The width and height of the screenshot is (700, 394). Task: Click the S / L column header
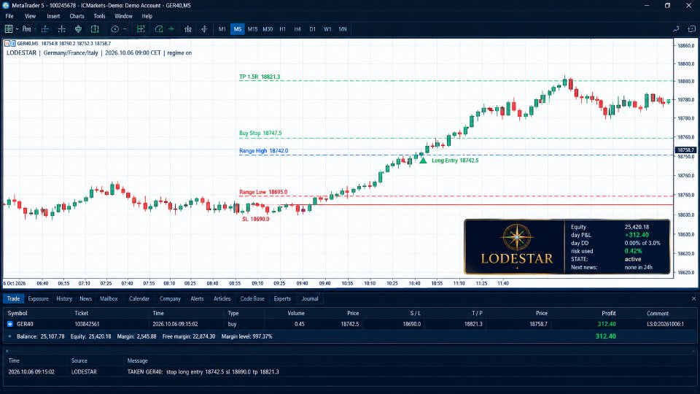[415, 313]
